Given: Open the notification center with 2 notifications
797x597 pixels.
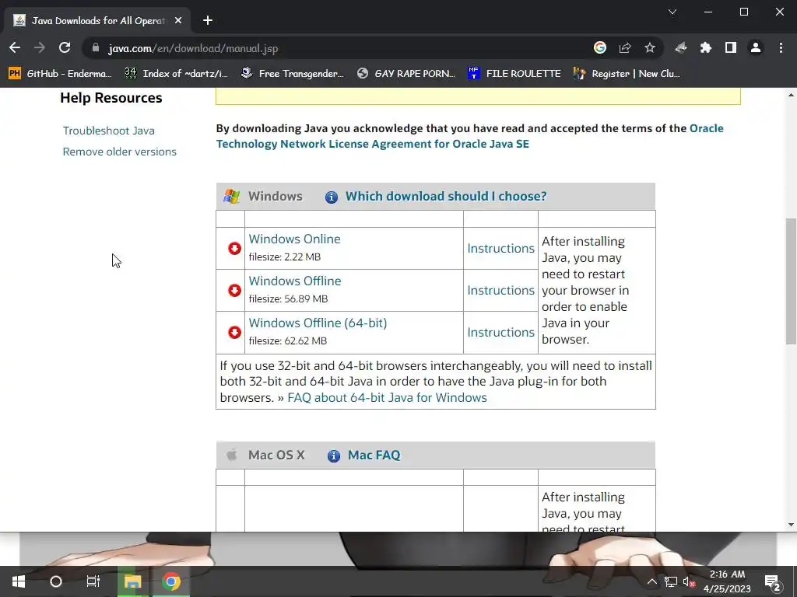Looking at the screenshot, I should click(773, 581).
